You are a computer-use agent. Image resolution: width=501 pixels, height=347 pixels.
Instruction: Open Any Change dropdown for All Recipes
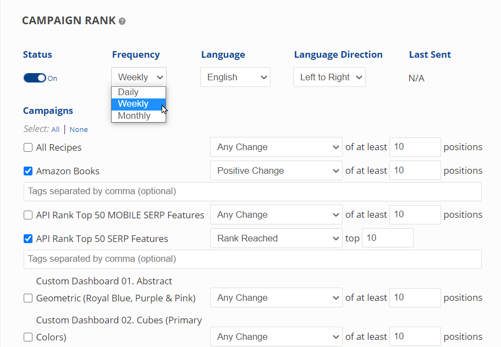[276, 147]
